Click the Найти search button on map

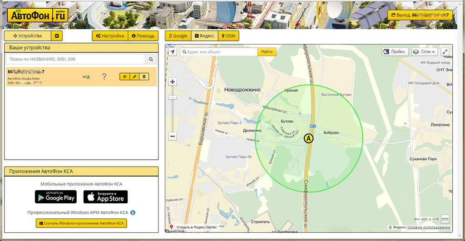coord(267,52)
